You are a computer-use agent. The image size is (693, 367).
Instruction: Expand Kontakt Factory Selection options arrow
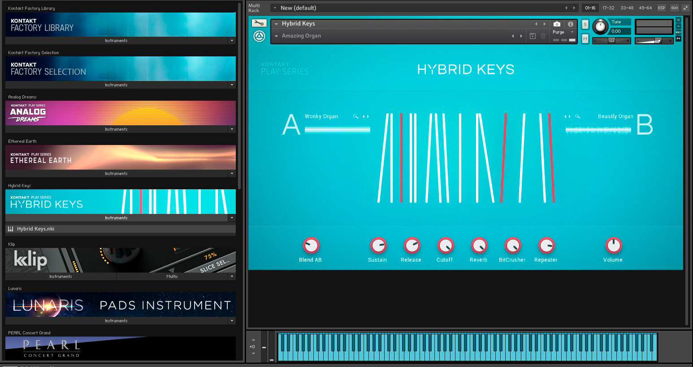pyautogui.click(x=232, y=85)
